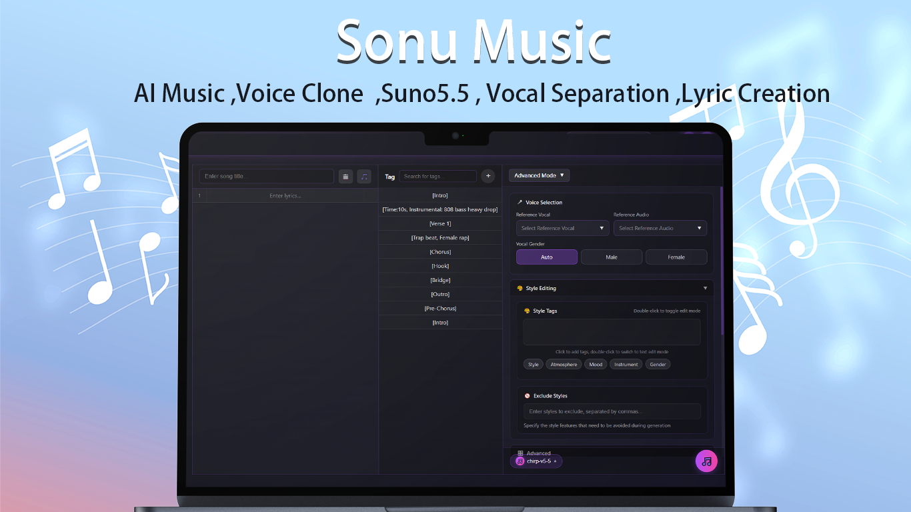The image size is (911, 512).
Task: Set Vocal Gender to Male
Action: 612,257
